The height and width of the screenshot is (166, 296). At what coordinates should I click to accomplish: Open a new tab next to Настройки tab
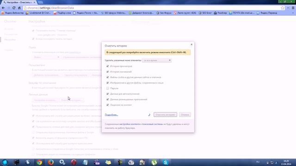pos(40,2)
